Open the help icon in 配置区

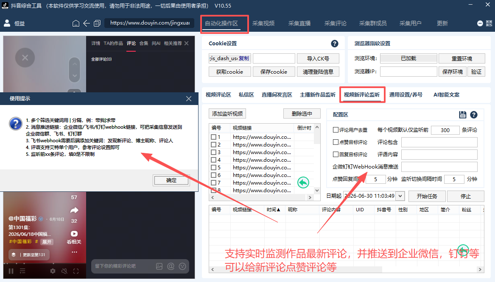[473, 115]
